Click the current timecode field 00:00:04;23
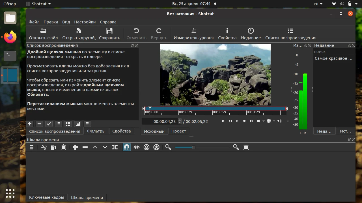This screenshot has height=203, width=362. (164, 122)
